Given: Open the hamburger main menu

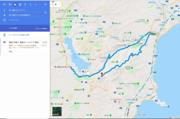Looking at the screenshot, I should 4,4.
